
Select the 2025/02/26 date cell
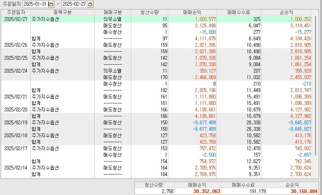(x=16, y=45)
